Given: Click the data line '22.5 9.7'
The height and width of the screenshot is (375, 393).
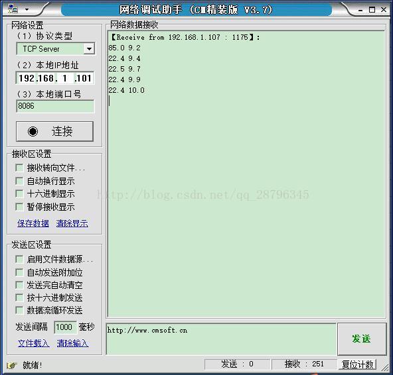Looking at the screenshot, I should pyautogui.click(x=124, y=69).
